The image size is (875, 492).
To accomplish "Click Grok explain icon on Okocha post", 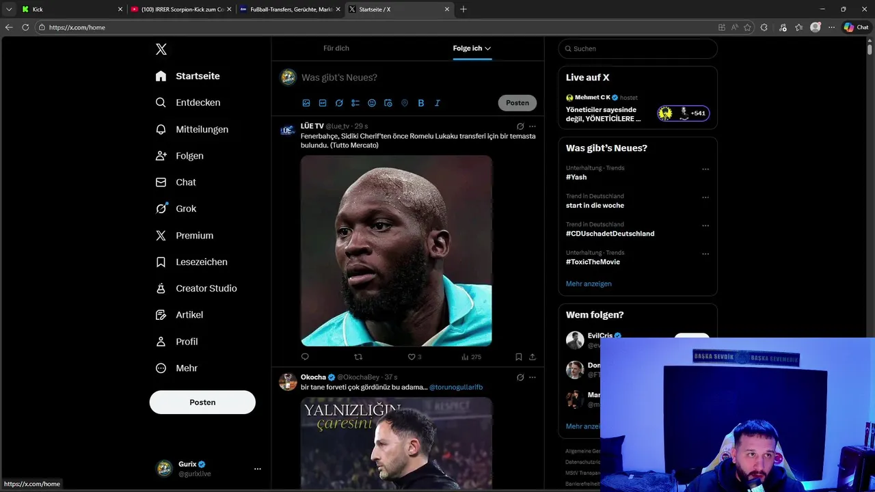I will 520,377.
